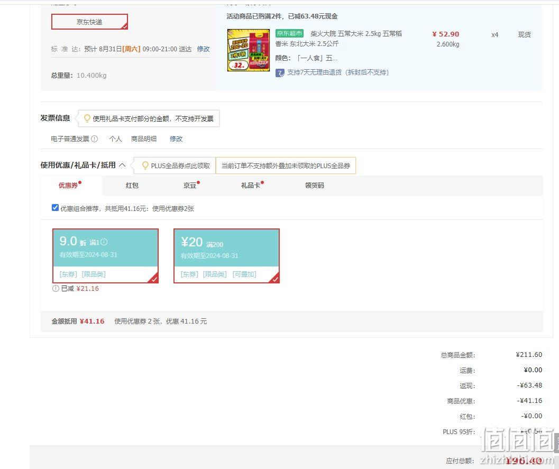Image resolution: width=559 pixels, height=469 pixels.
Task: Select the 京东快递 delivery option
Action: click(89, 22)
